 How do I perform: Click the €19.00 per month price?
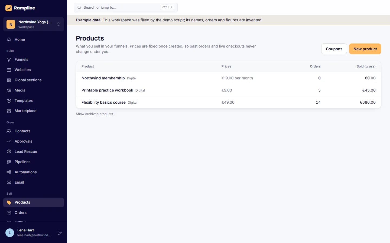[237, 78]
